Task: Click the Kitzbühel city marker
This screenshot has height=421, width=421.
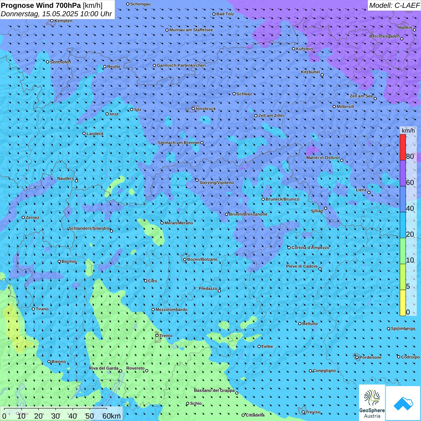Action: [x=322, y=75]
